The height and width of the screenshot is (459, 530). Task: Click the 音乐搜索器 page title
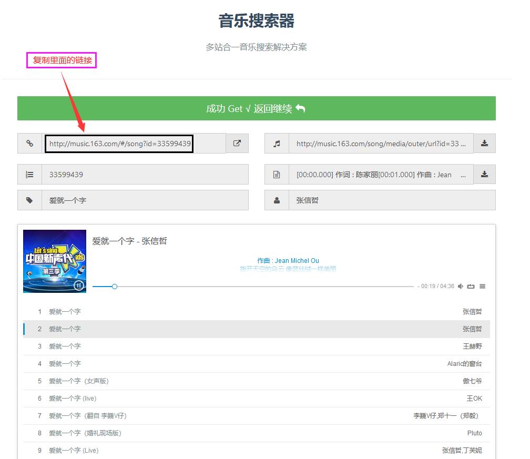256,21
